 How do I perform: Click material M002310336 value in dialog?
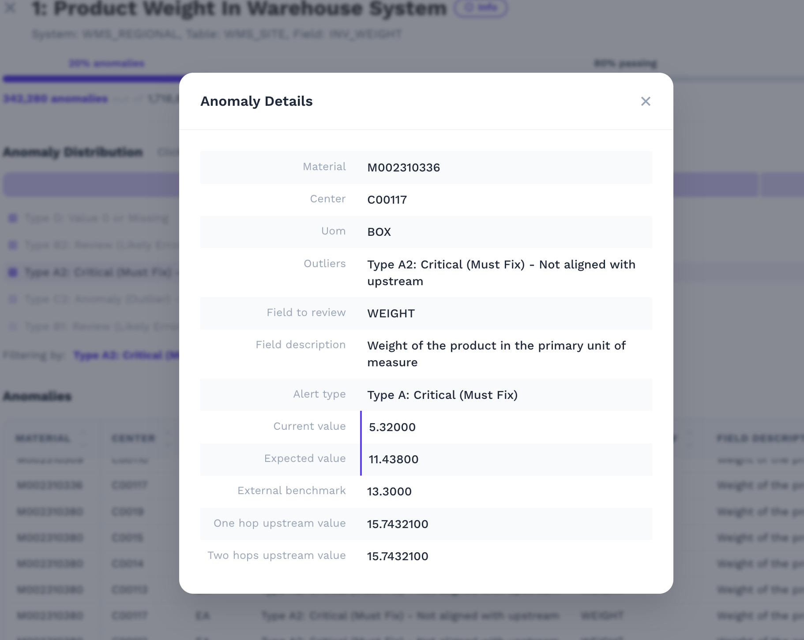(x=403, y=167)
